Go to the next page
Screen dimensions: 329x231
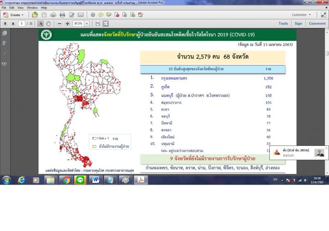13,23
